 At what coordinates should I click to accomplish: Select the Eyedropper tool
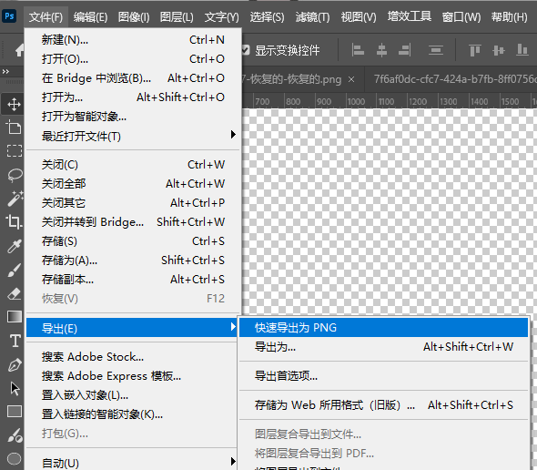pyautogui.click(x=15, y=246)
